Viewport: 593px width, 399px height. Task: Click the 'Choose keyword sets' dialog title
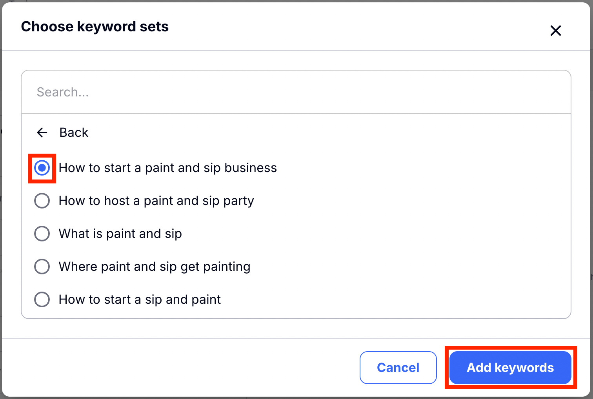95,27
